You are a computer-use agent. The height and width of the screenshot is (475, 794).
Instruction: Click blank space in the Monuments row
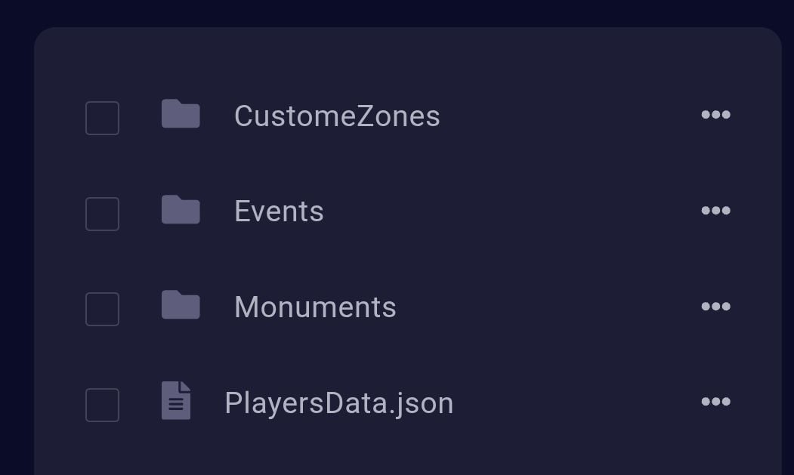pyautogui.click(x=544, y=307)
